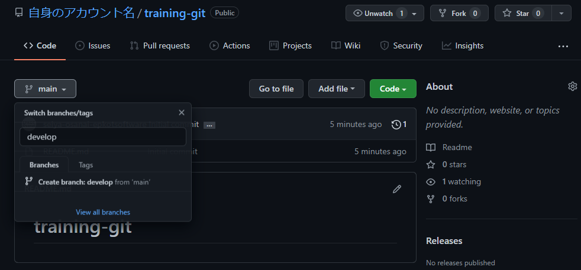The height and width of the screenshot is (270, 581).
Task: Click 'No releases published' text
Action: [460, 262]
